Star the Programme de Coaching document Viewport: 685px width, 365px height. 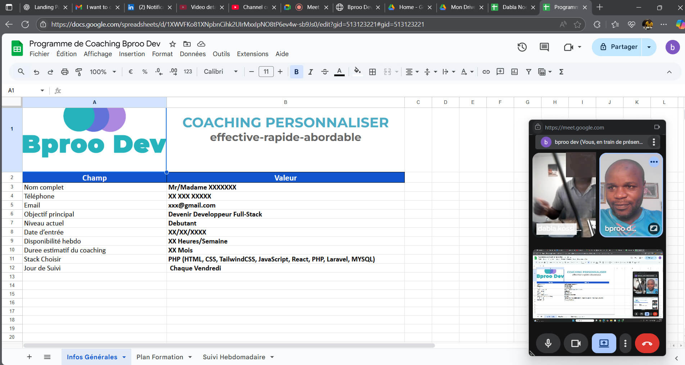pos(173,44)
